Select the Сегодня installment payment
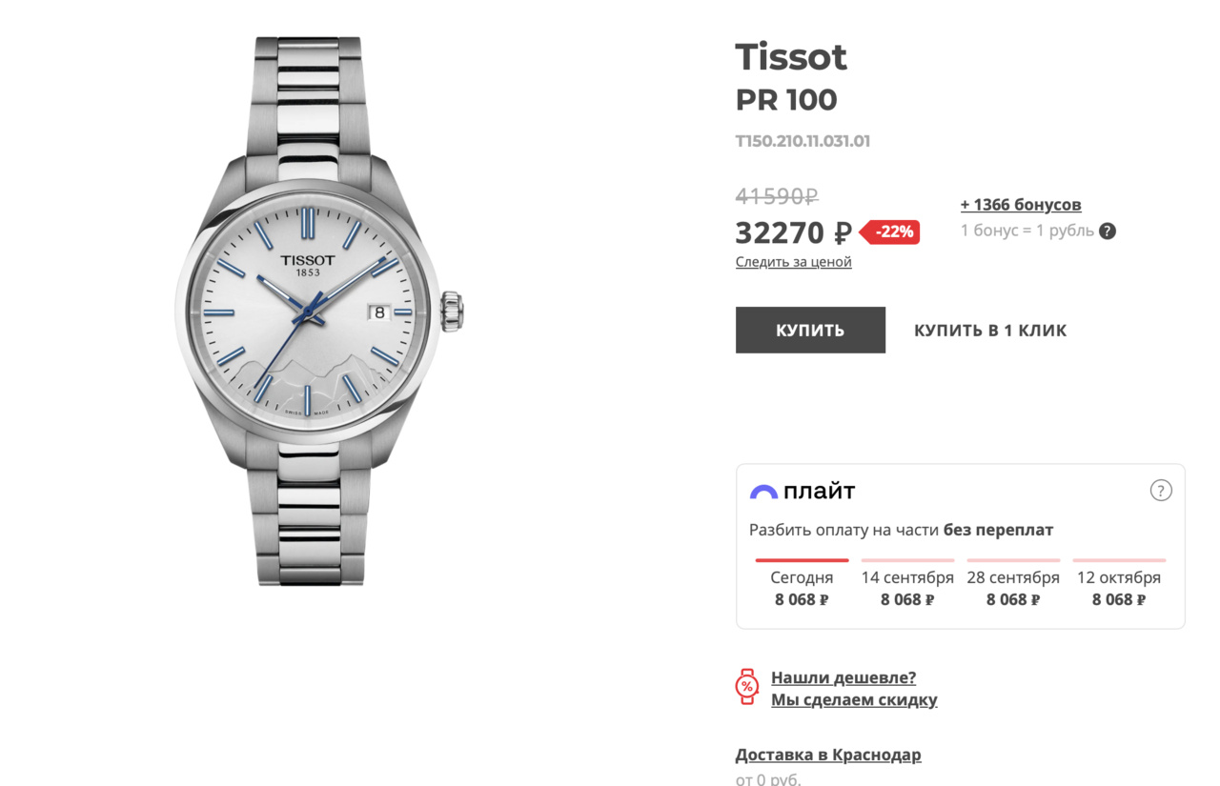The height and width of the screenshot is (786, 1220). click(x=802, y=588)
